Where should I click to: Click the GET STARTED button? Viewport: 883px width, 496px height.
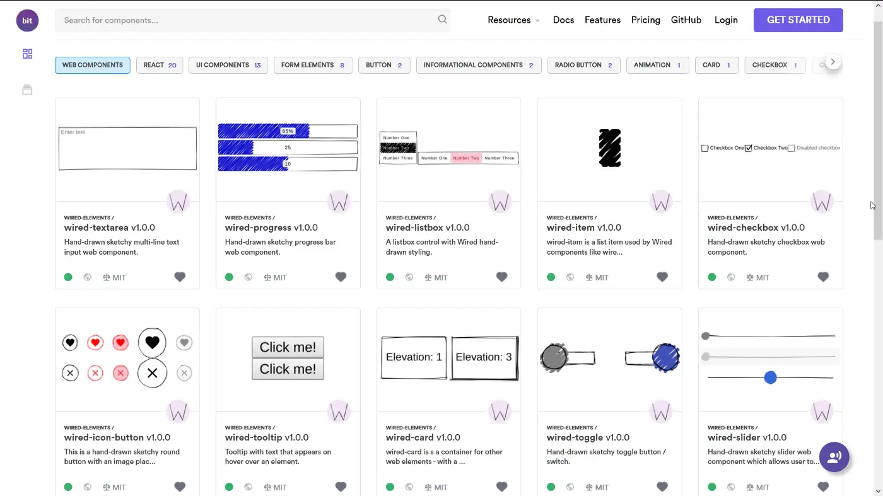(798, 20)
